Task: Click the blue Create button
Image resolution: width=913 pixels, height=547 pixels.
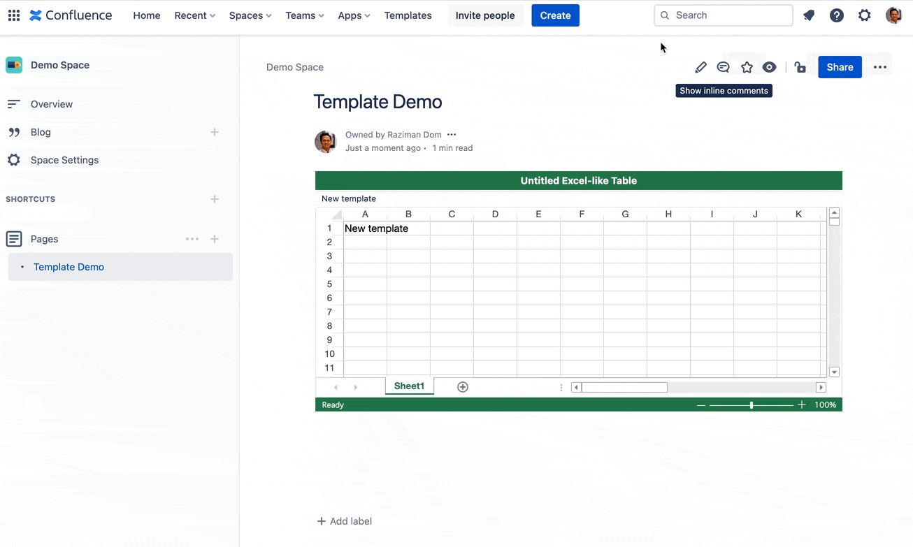Action: (x=555, y=15)
